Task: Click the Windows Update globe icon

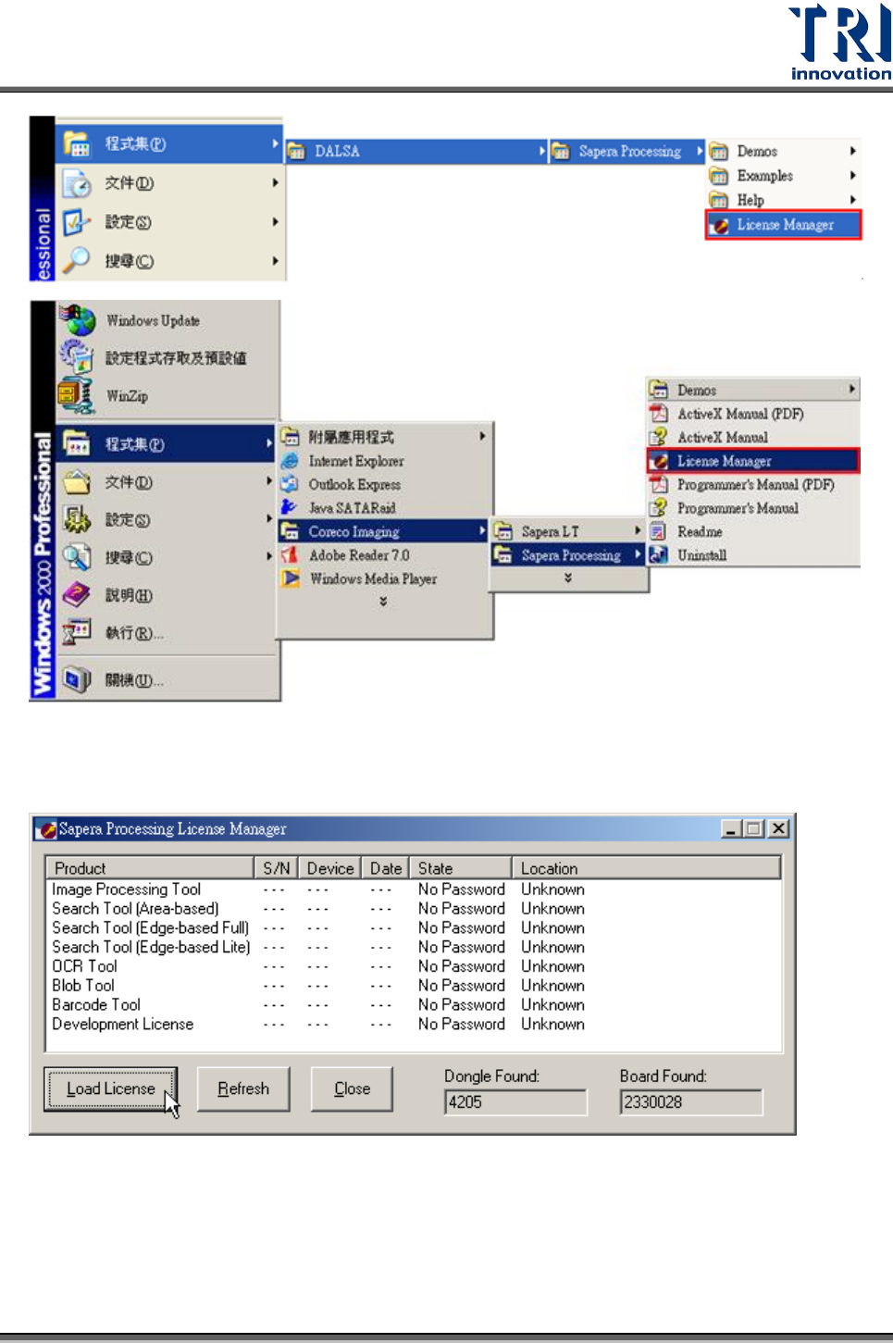Action: click(x=79, y=320)
